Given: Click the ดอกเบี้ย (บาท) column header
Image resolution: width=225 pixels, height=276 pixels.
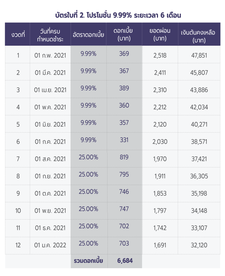Looking at the screenshot, I should pyautogui.click(x=124, y=34).
